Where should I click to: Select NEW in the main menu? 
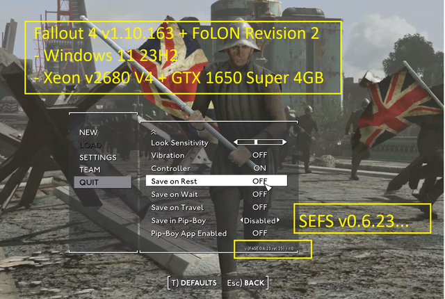88,133
